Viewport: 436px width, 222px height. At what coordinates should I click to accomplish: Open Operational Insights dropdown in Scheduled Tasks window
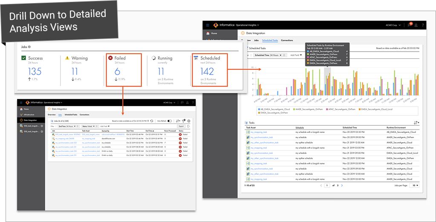point(248,25)
